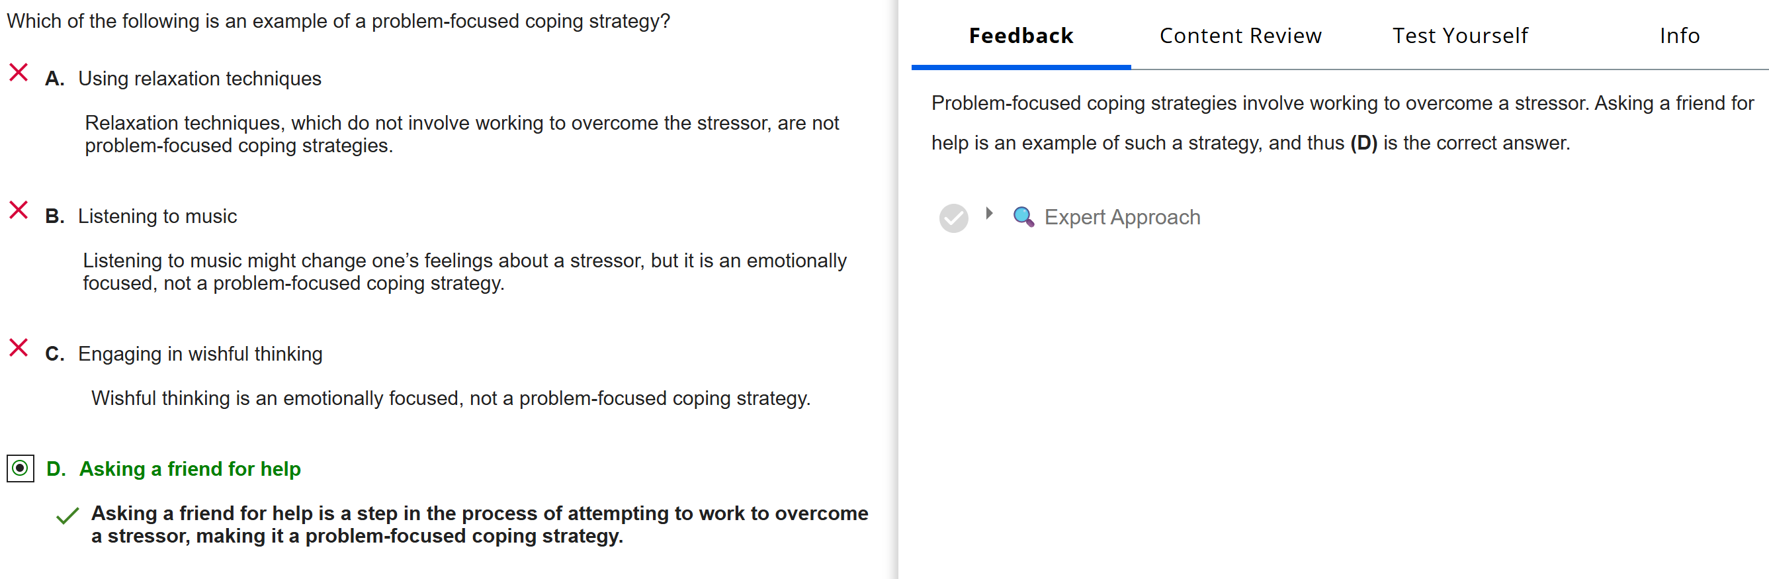
Task: Click the red X beside option C
Action: (x=19, y=347)
